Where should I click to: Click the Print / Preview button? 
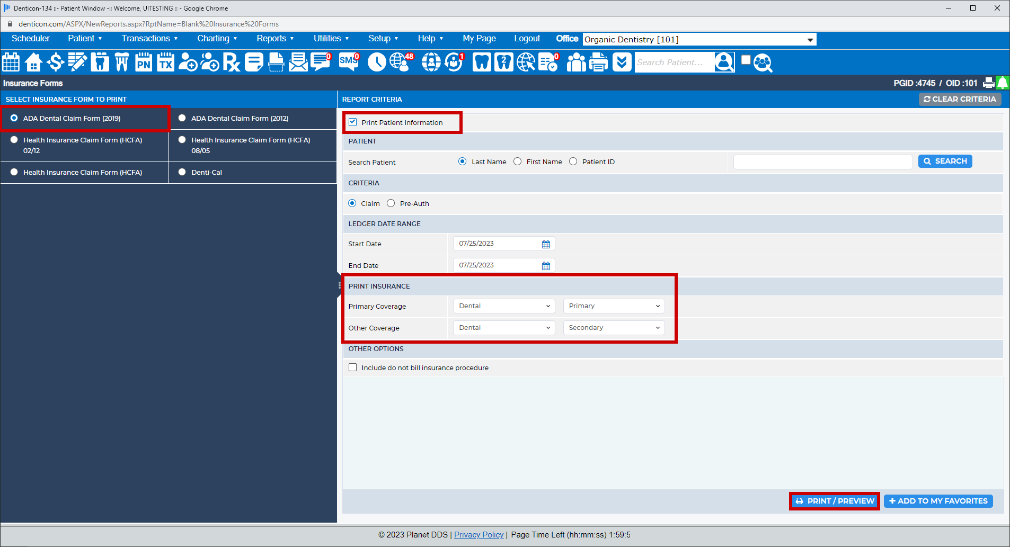tap(835, 501)
